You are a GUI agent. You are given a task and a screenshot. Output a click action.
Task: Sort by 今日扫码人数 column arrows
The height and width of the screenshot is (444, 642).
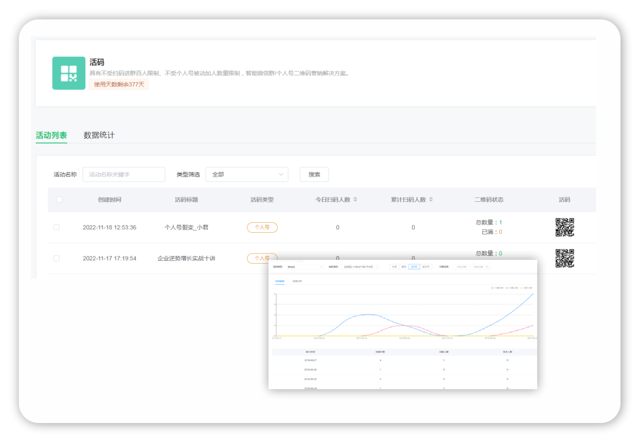coord(355,200)
